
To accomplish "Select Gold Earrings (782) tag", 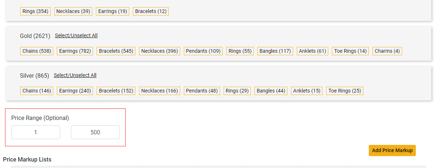I will 75,51.
